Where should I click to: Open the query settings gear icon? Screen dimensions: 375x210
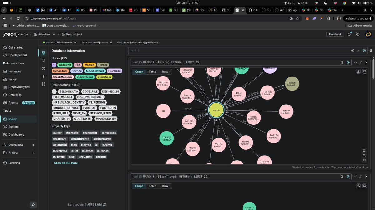tap(371, 50)
